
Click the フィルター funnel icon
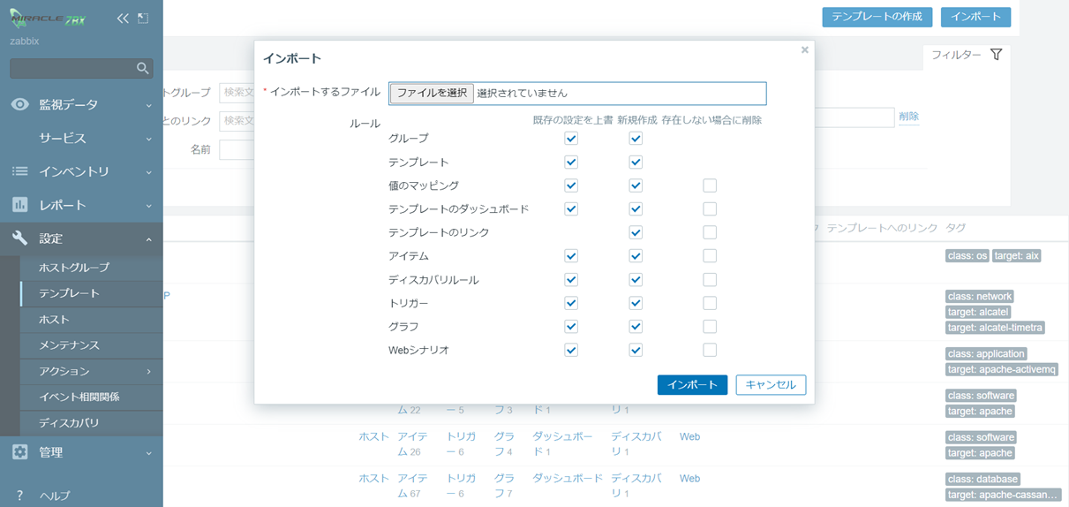pyautogui.click(x=996, y=55)
